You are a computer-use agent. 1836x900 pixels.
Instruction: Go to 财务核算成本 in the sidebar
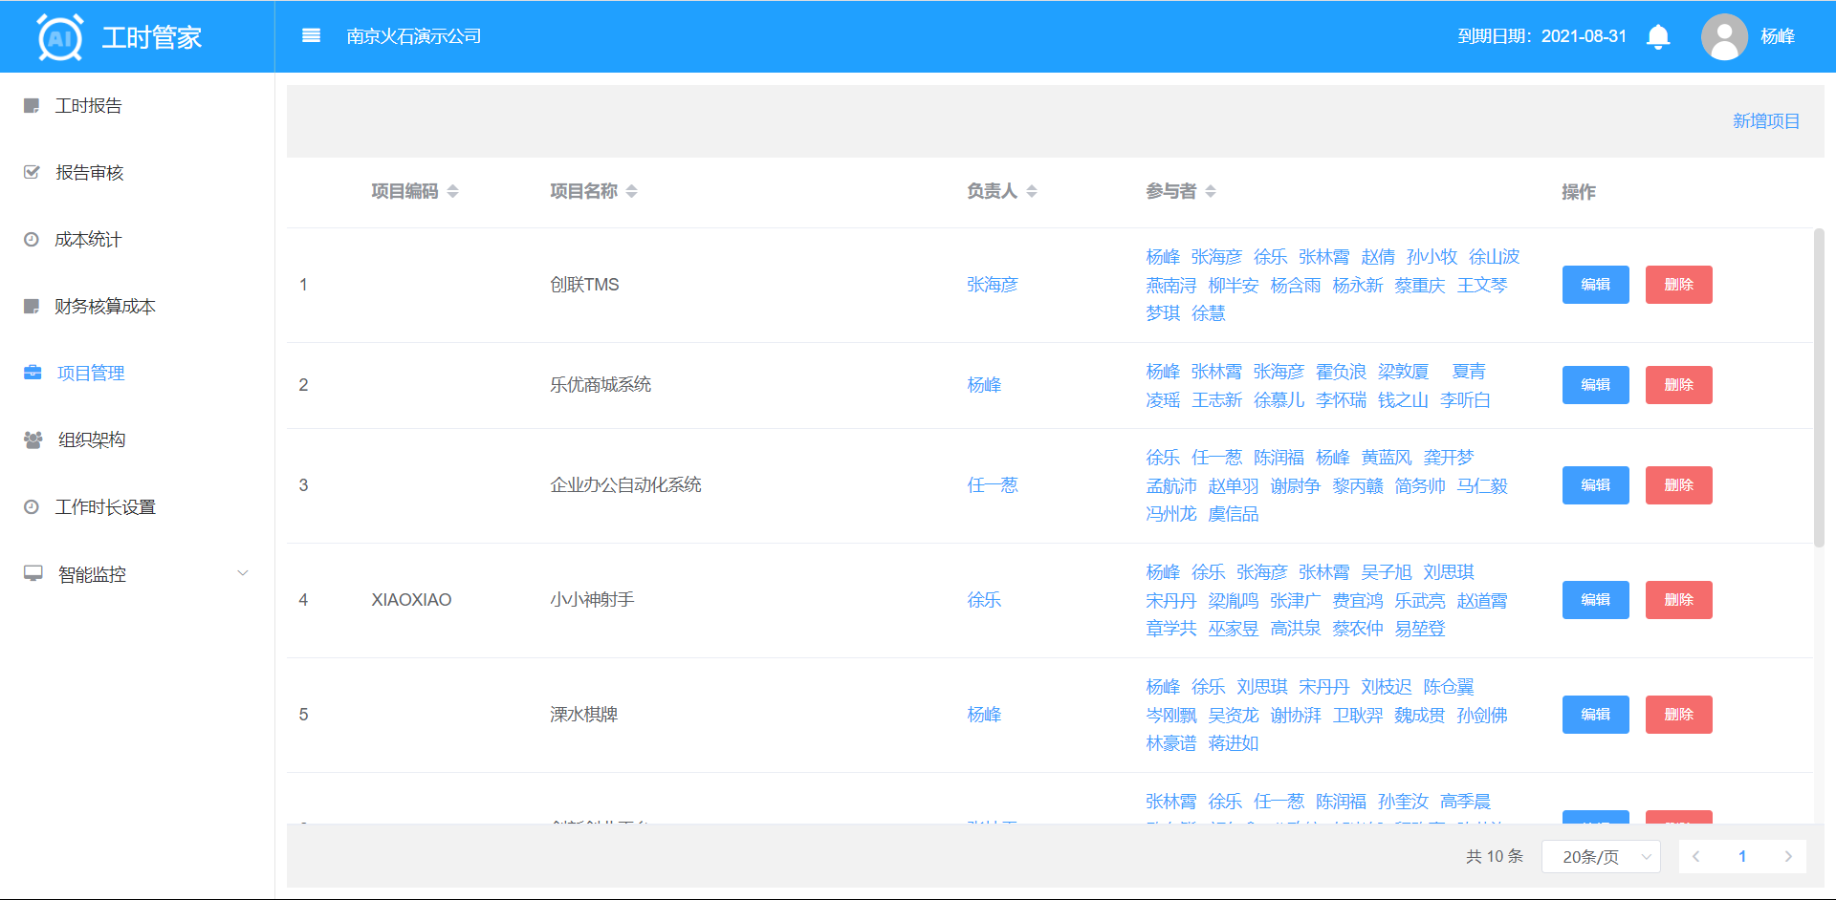[104, 307]
